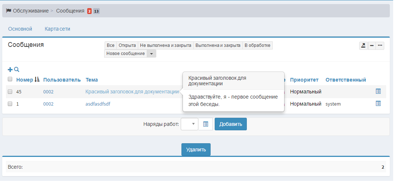This screenshot has width=395, height=182.
Task: Check the checkbox for message 1
Action: (x=10, y=104)
